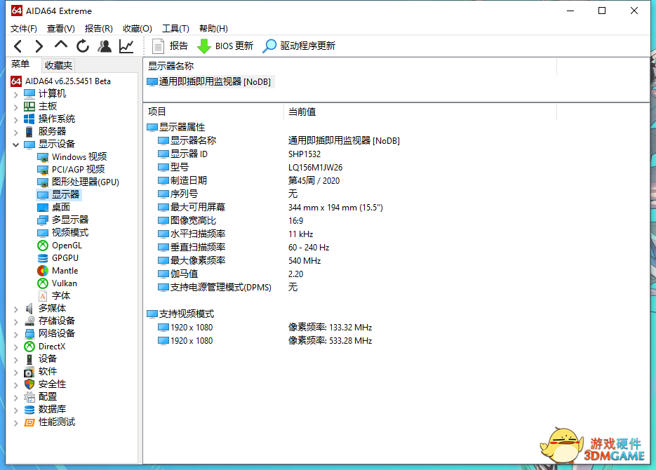Click the BIOS 更新 button
The width and height of the screenshot is (656, 470).
point(225,46)
